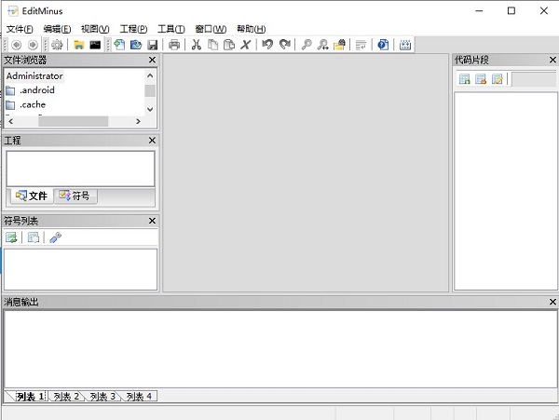Open the 工具(T) menu

click(171, 29)
